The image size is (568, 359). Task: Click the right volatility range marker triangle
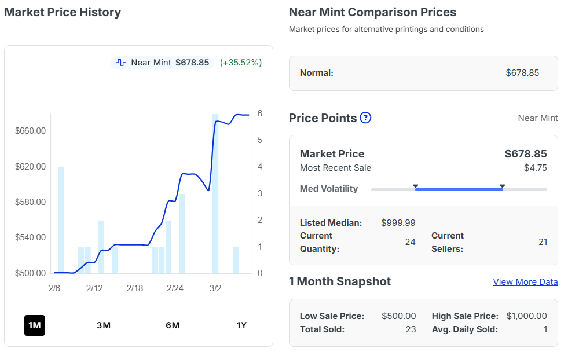point(502,186)
